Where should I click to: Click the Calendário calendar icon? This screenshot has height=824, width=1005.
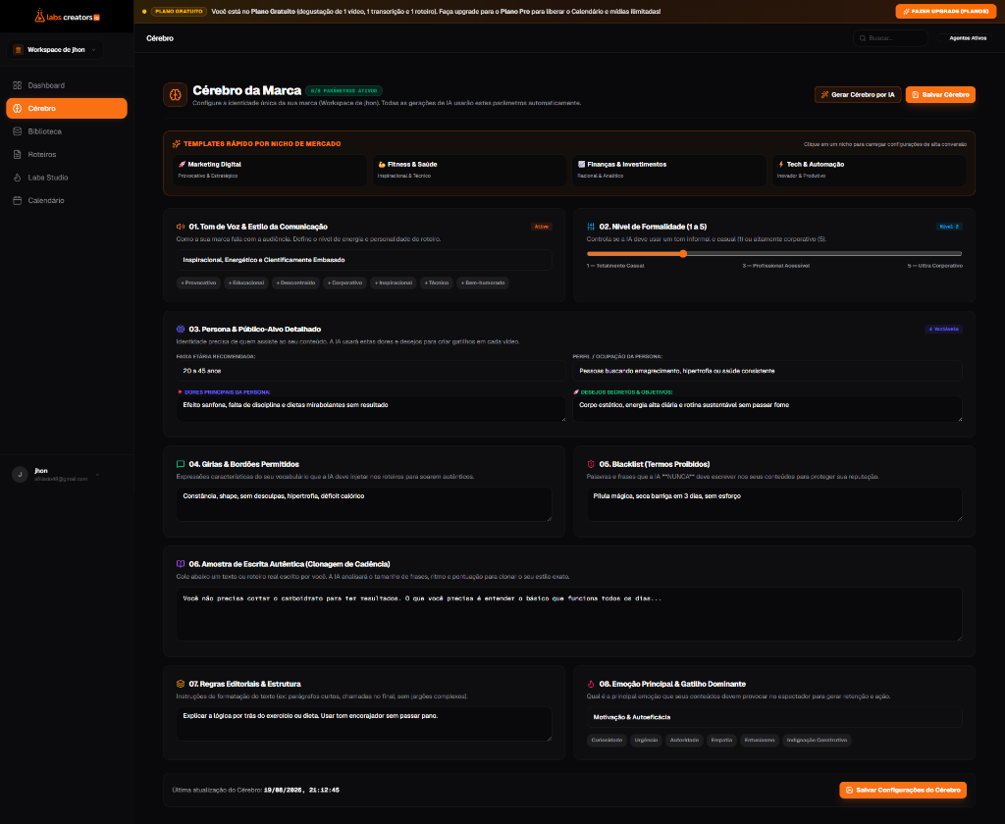point(18,200)
